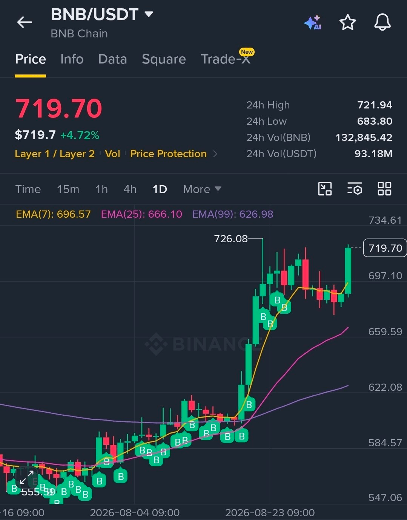Tap the large red 719.70 price
This screenshot has width=407, height=520.
(58, 108)
